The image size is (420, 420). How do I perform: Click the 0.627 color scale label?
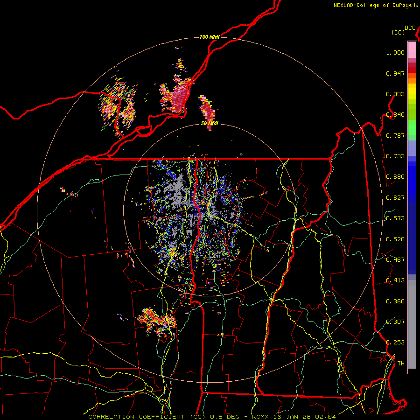pyautogui.click(x=395, y=198)
